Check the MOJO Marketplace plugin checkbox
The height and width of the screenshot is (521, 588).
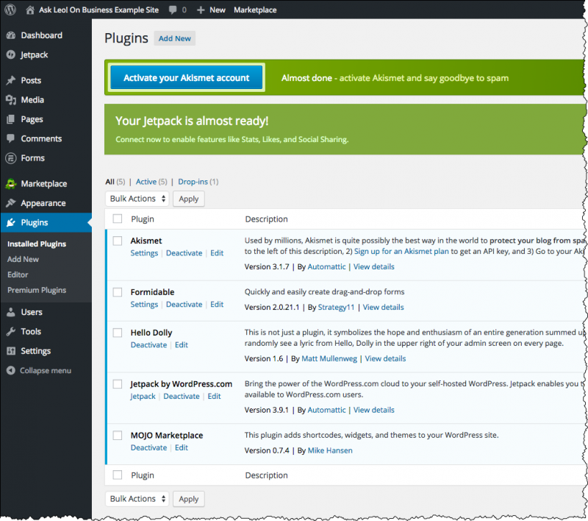click(118, 436)
